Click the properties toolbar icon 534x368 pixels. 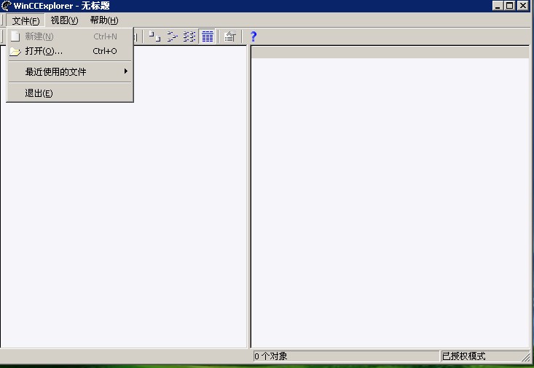(x=229, y=36)
